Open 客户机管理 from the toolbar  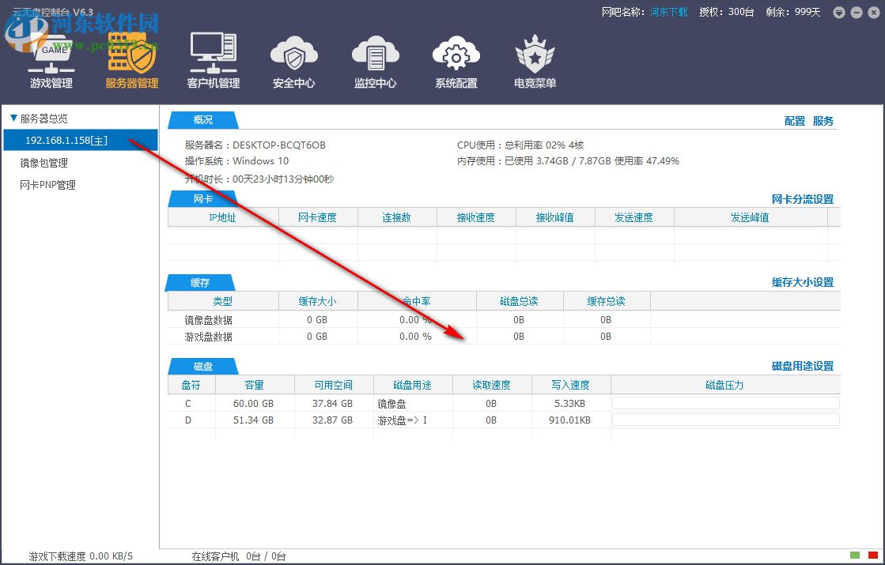pos(212,59)
